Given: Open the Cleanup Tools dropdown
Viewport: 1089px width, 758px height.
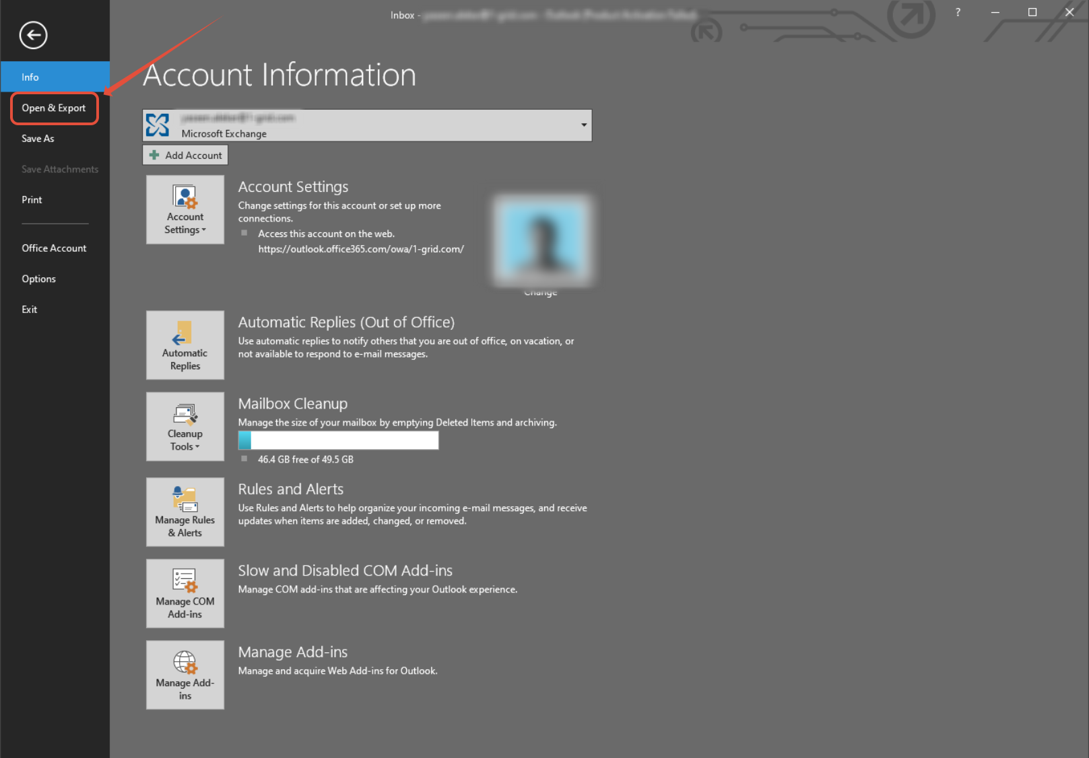Looking at the screenshot, I should click(185, 427).
